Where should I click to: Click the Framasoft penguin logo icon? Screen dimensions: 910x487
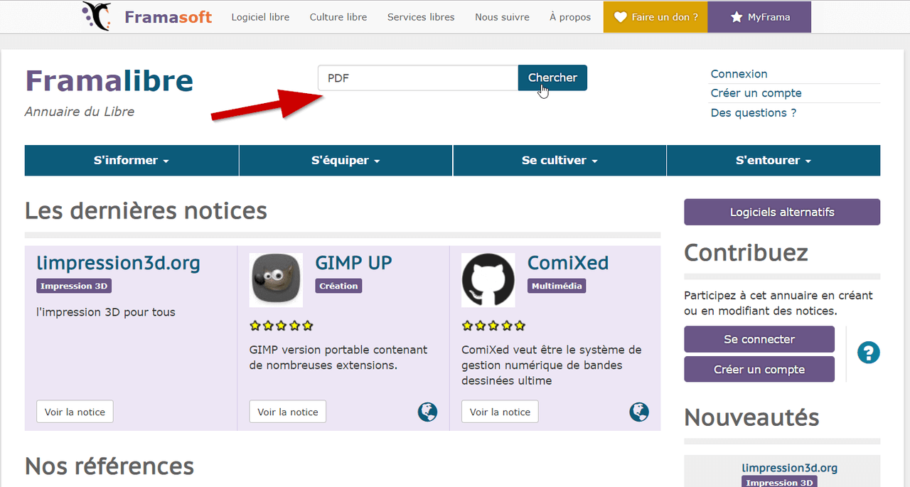[x=97, y=16]
